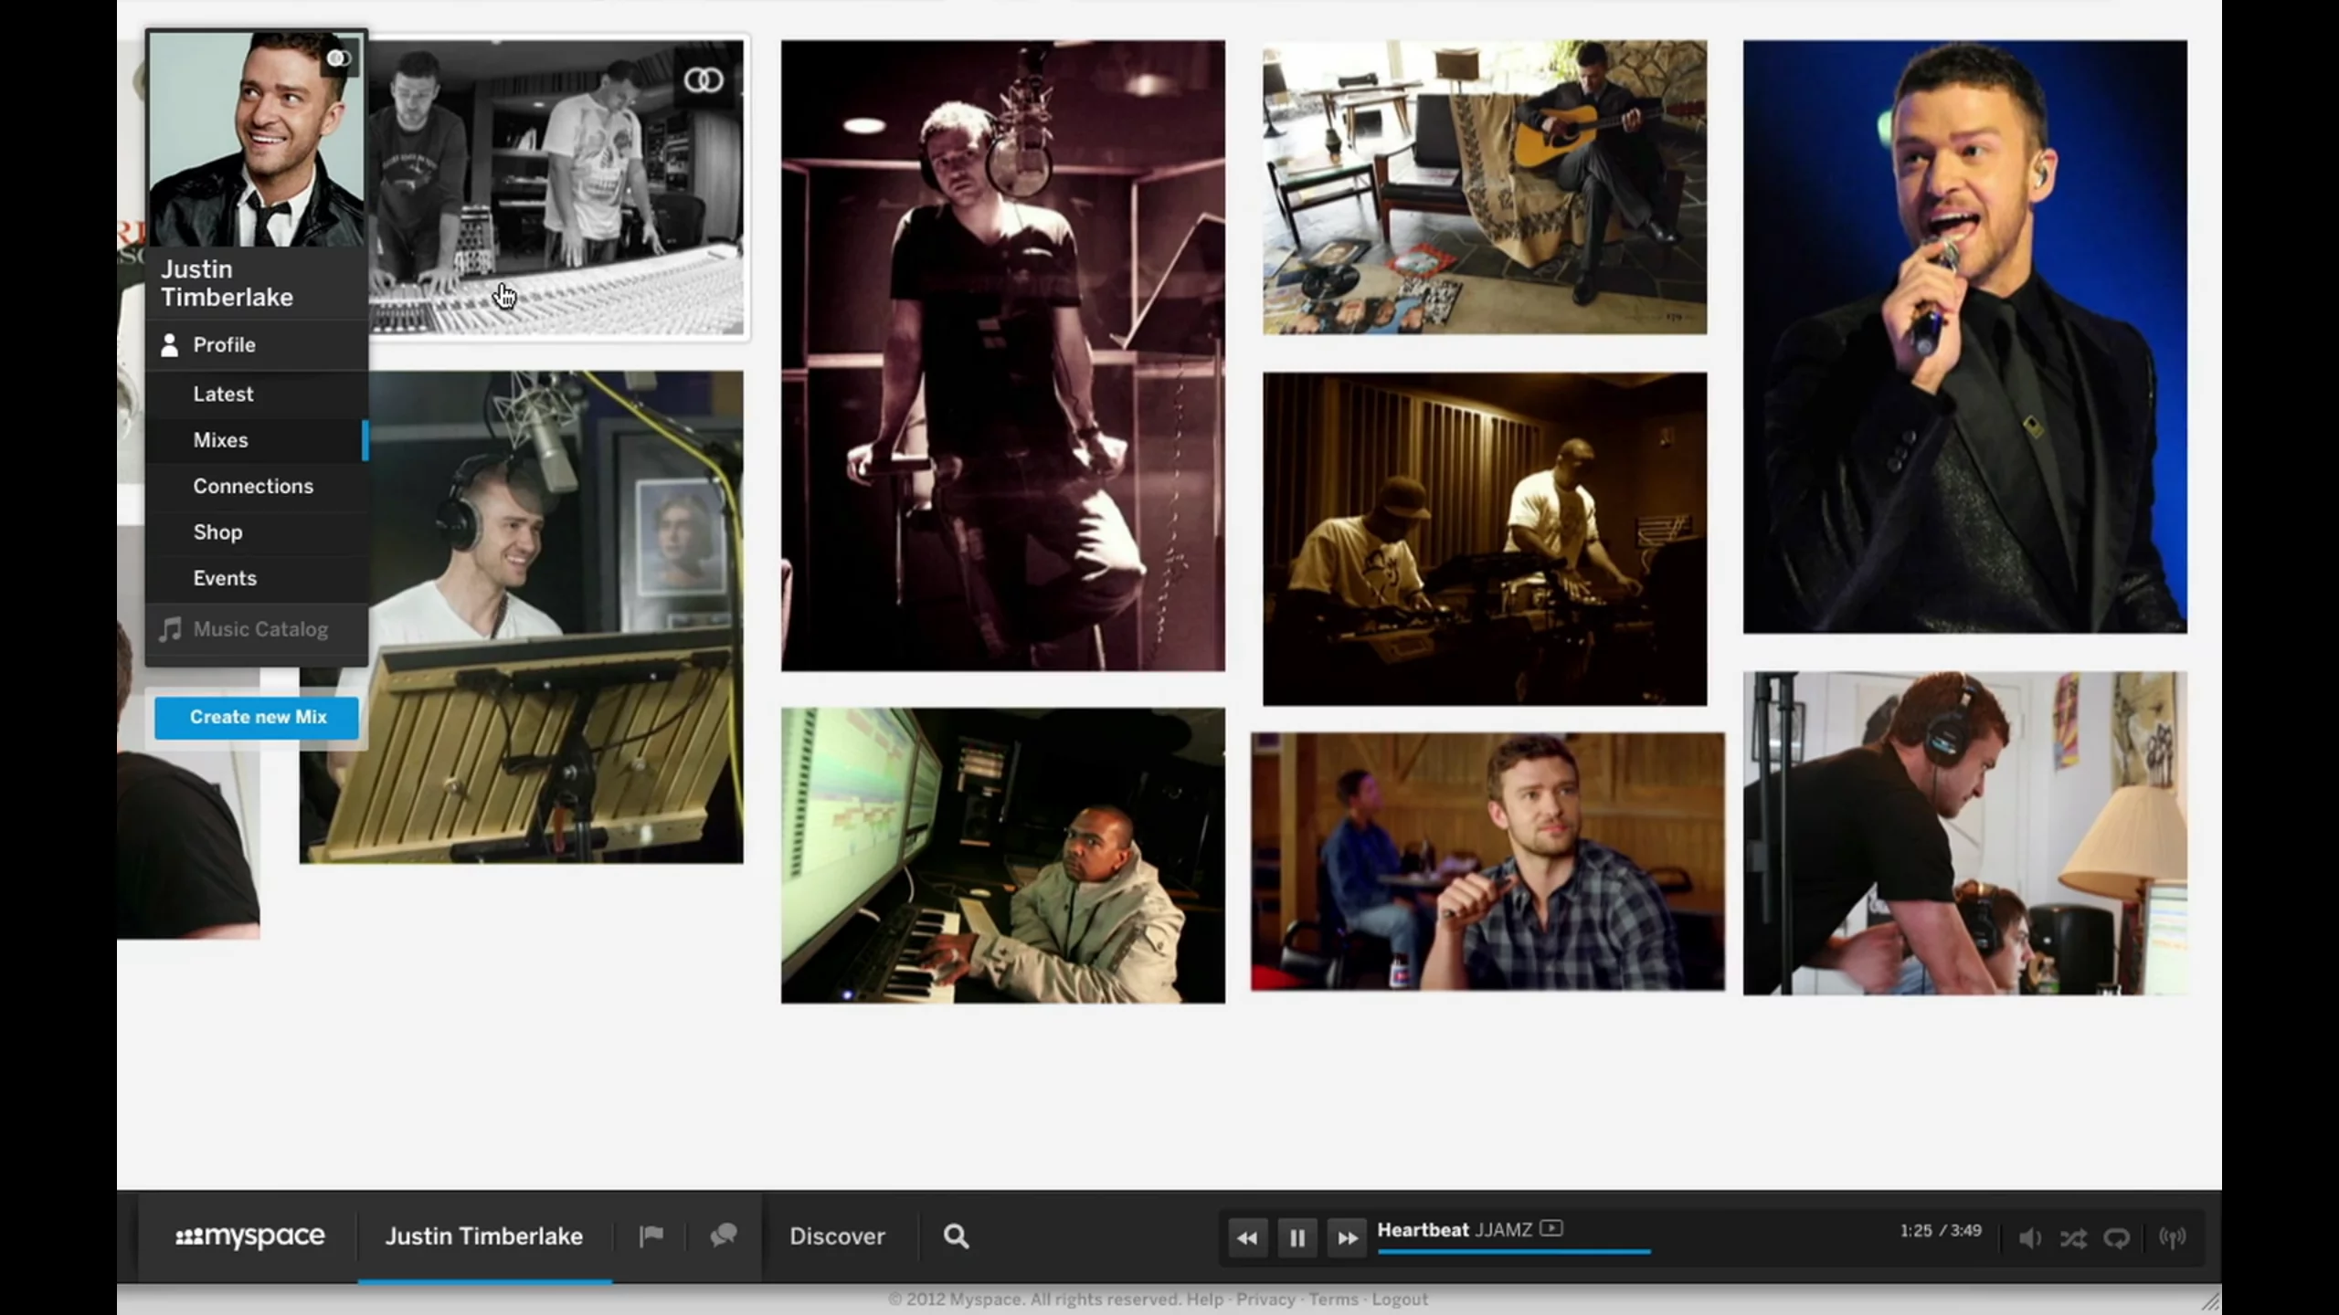This screenshot has height=1315, width=2339.
Task: Pause the currently playing track
Action: coord(1297,1237)
